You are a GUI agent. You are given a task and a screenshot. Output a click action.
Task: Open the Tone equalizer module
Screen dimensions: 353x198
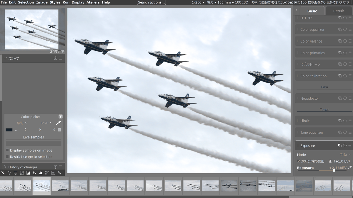(312, 132)
